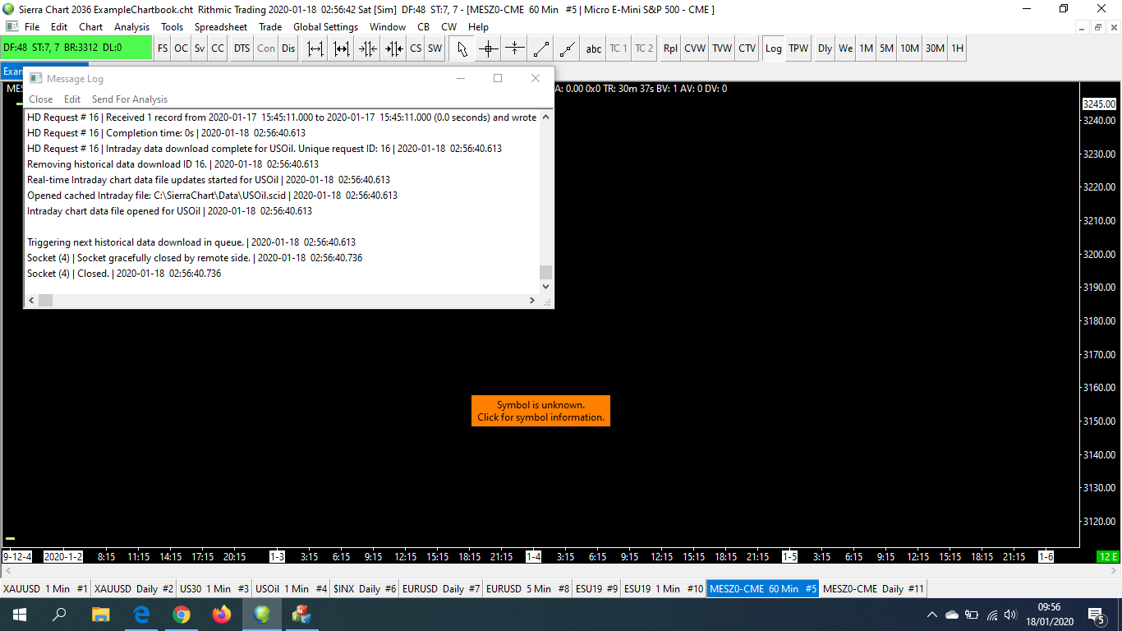Open Firefox from the taskbar
The width and height of the screenshot is (1122, 631).
tap(221, 614)
